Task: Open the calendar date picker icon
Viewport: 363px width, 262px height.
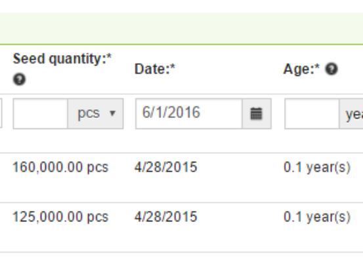Action: point(257,113)
